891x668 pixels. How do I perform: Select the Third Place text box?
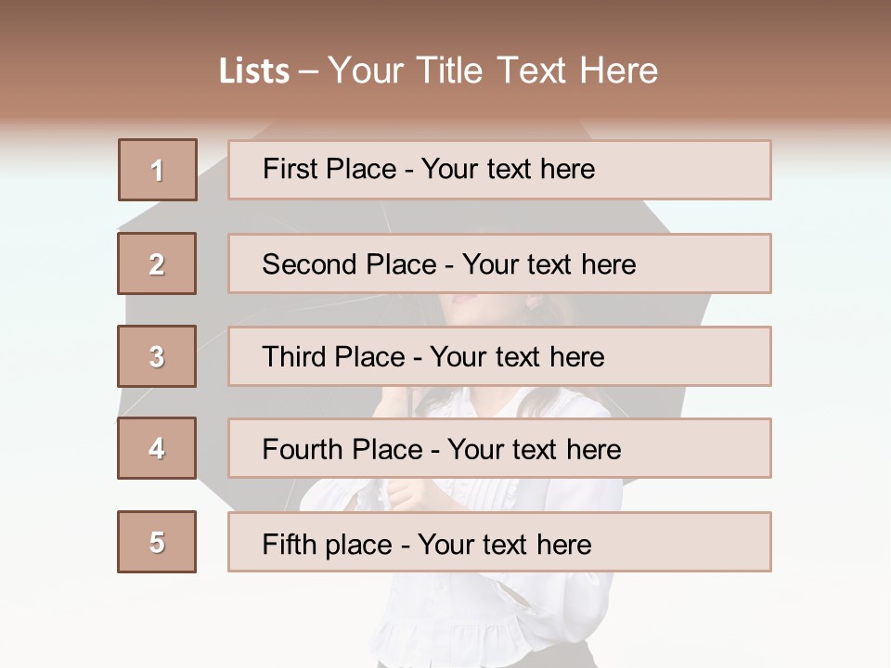[499, 356]
